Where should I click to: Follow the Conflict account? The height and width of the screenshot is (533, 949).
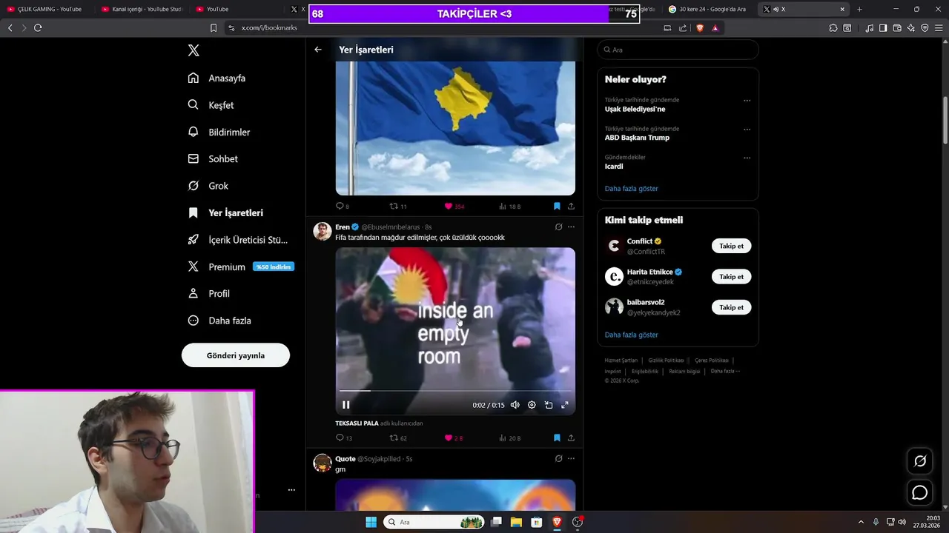[731, 246]
